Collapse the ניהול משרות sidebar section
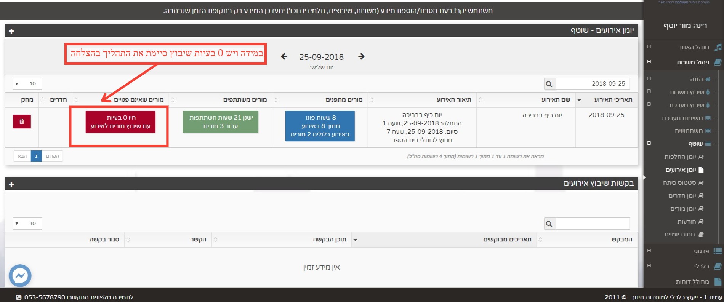This screenshot has height=302, width=724. point(649,61)
